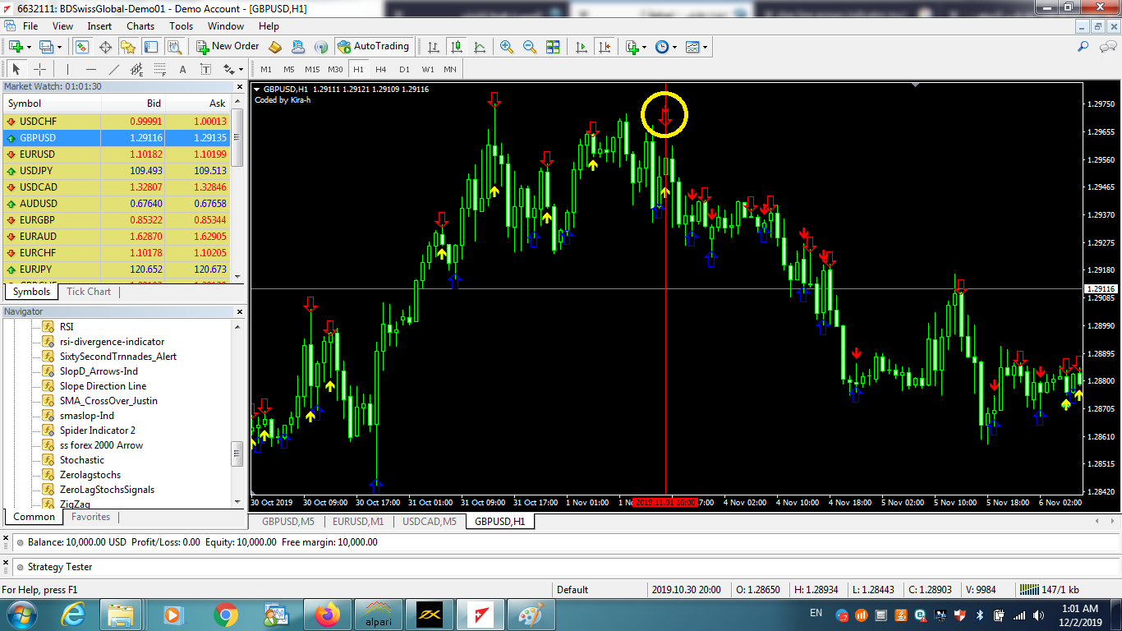Select Stochastic indicator in Navigator
The image size is (1122, 631).
point(82,459)
